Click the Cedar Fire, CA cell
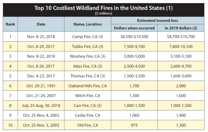The width and height of the screenshot is (208, 132). pyautogui.click(x=88, y=115)
